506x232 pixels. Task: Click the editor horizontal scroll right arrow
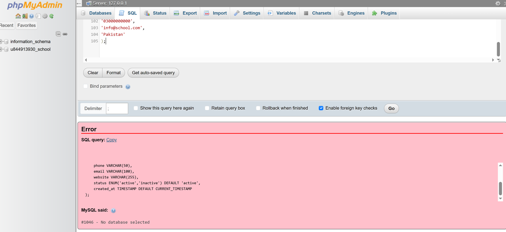coord(493,60)
